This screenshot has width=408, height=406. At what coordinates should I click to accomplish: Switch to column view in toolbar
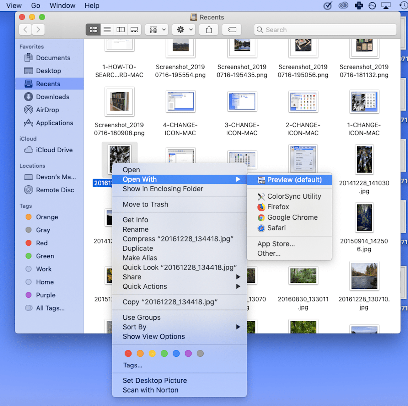point(121,30)
